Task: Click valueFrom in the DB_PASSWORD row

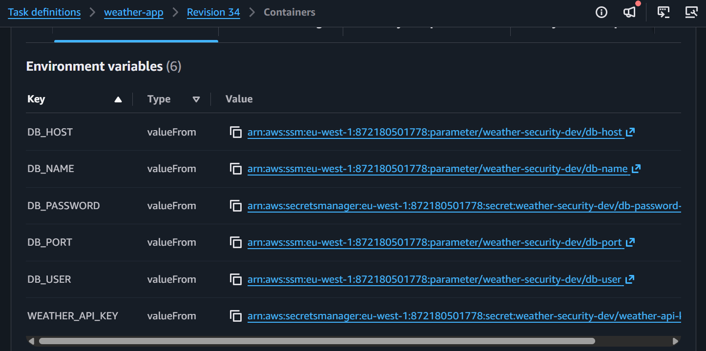Action: click(172, 206)
